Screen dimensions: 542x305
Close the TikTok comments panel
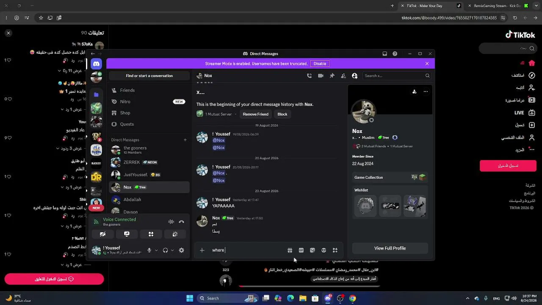coord(8,33)
